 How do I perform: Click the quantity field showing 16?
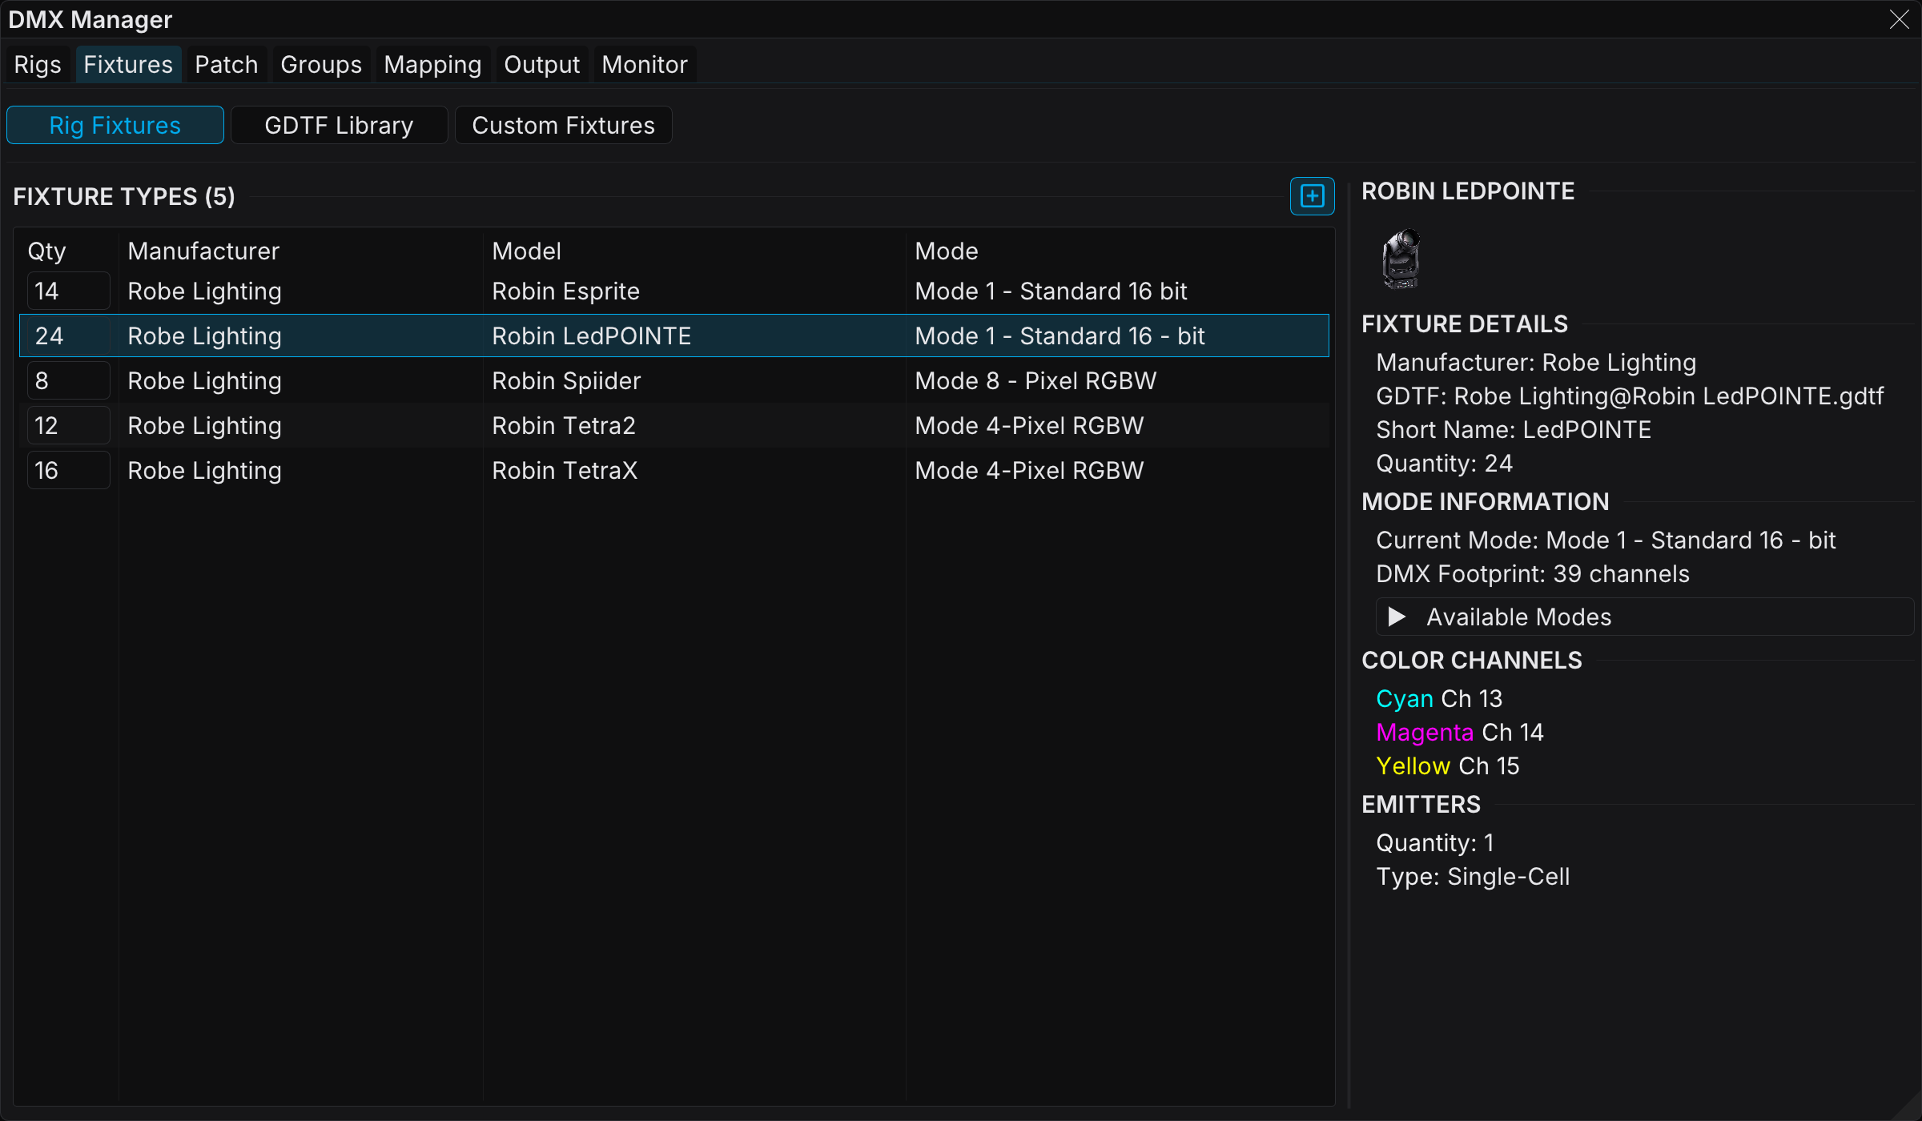(x=68, y=470)
